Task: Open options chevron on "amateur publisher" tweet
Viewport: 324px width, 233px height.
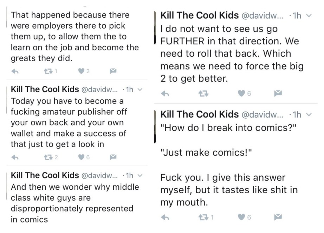Action: click(x=140, y=90)
